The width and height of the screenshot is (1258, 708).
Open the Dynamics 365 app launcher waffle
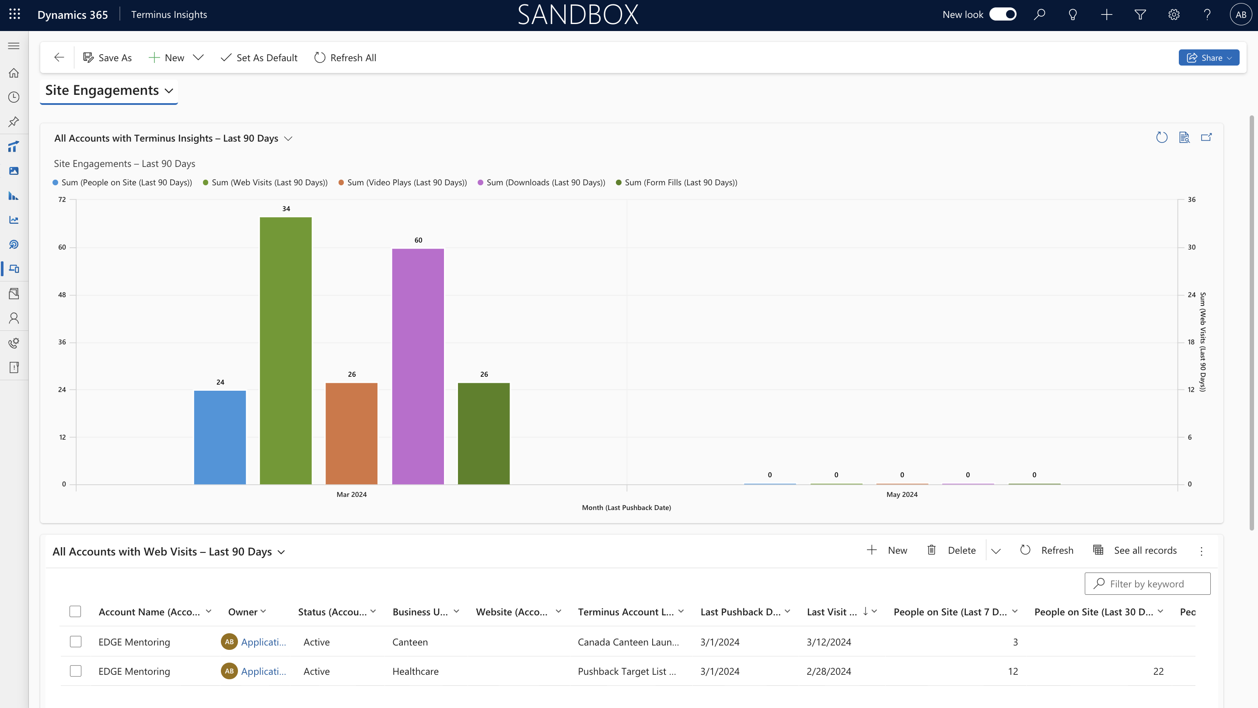[14, 14]
